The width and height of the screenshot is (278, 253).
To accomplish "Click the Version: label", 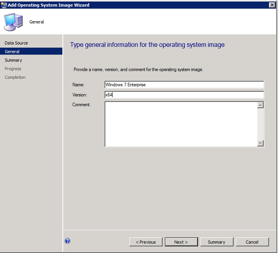I will point(80,95).
